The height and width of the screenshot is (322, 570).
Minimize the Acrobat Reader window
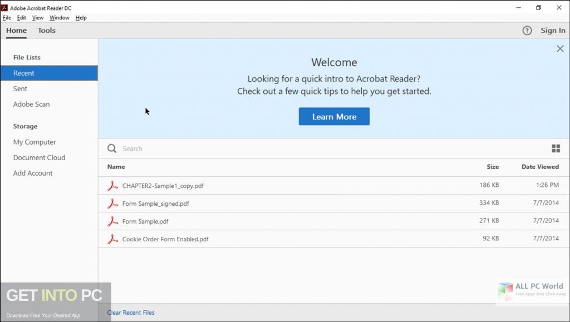click(518, 8)
